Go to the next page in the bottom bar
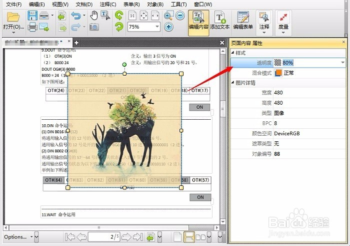Viewport: 350px width, 246px height. pos(126,237)
